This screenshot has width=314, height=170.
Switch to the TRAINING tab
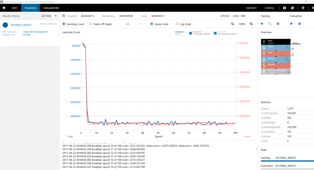tap(30, 8)
